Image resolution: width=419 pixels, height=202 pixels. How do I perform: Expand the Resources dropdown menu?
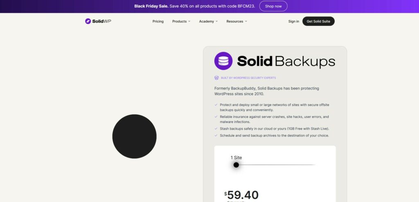237,21
